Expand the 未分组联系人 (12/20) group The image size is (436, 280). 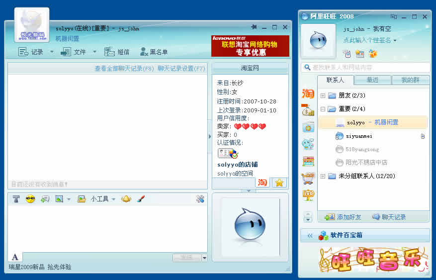coord(323,176)
